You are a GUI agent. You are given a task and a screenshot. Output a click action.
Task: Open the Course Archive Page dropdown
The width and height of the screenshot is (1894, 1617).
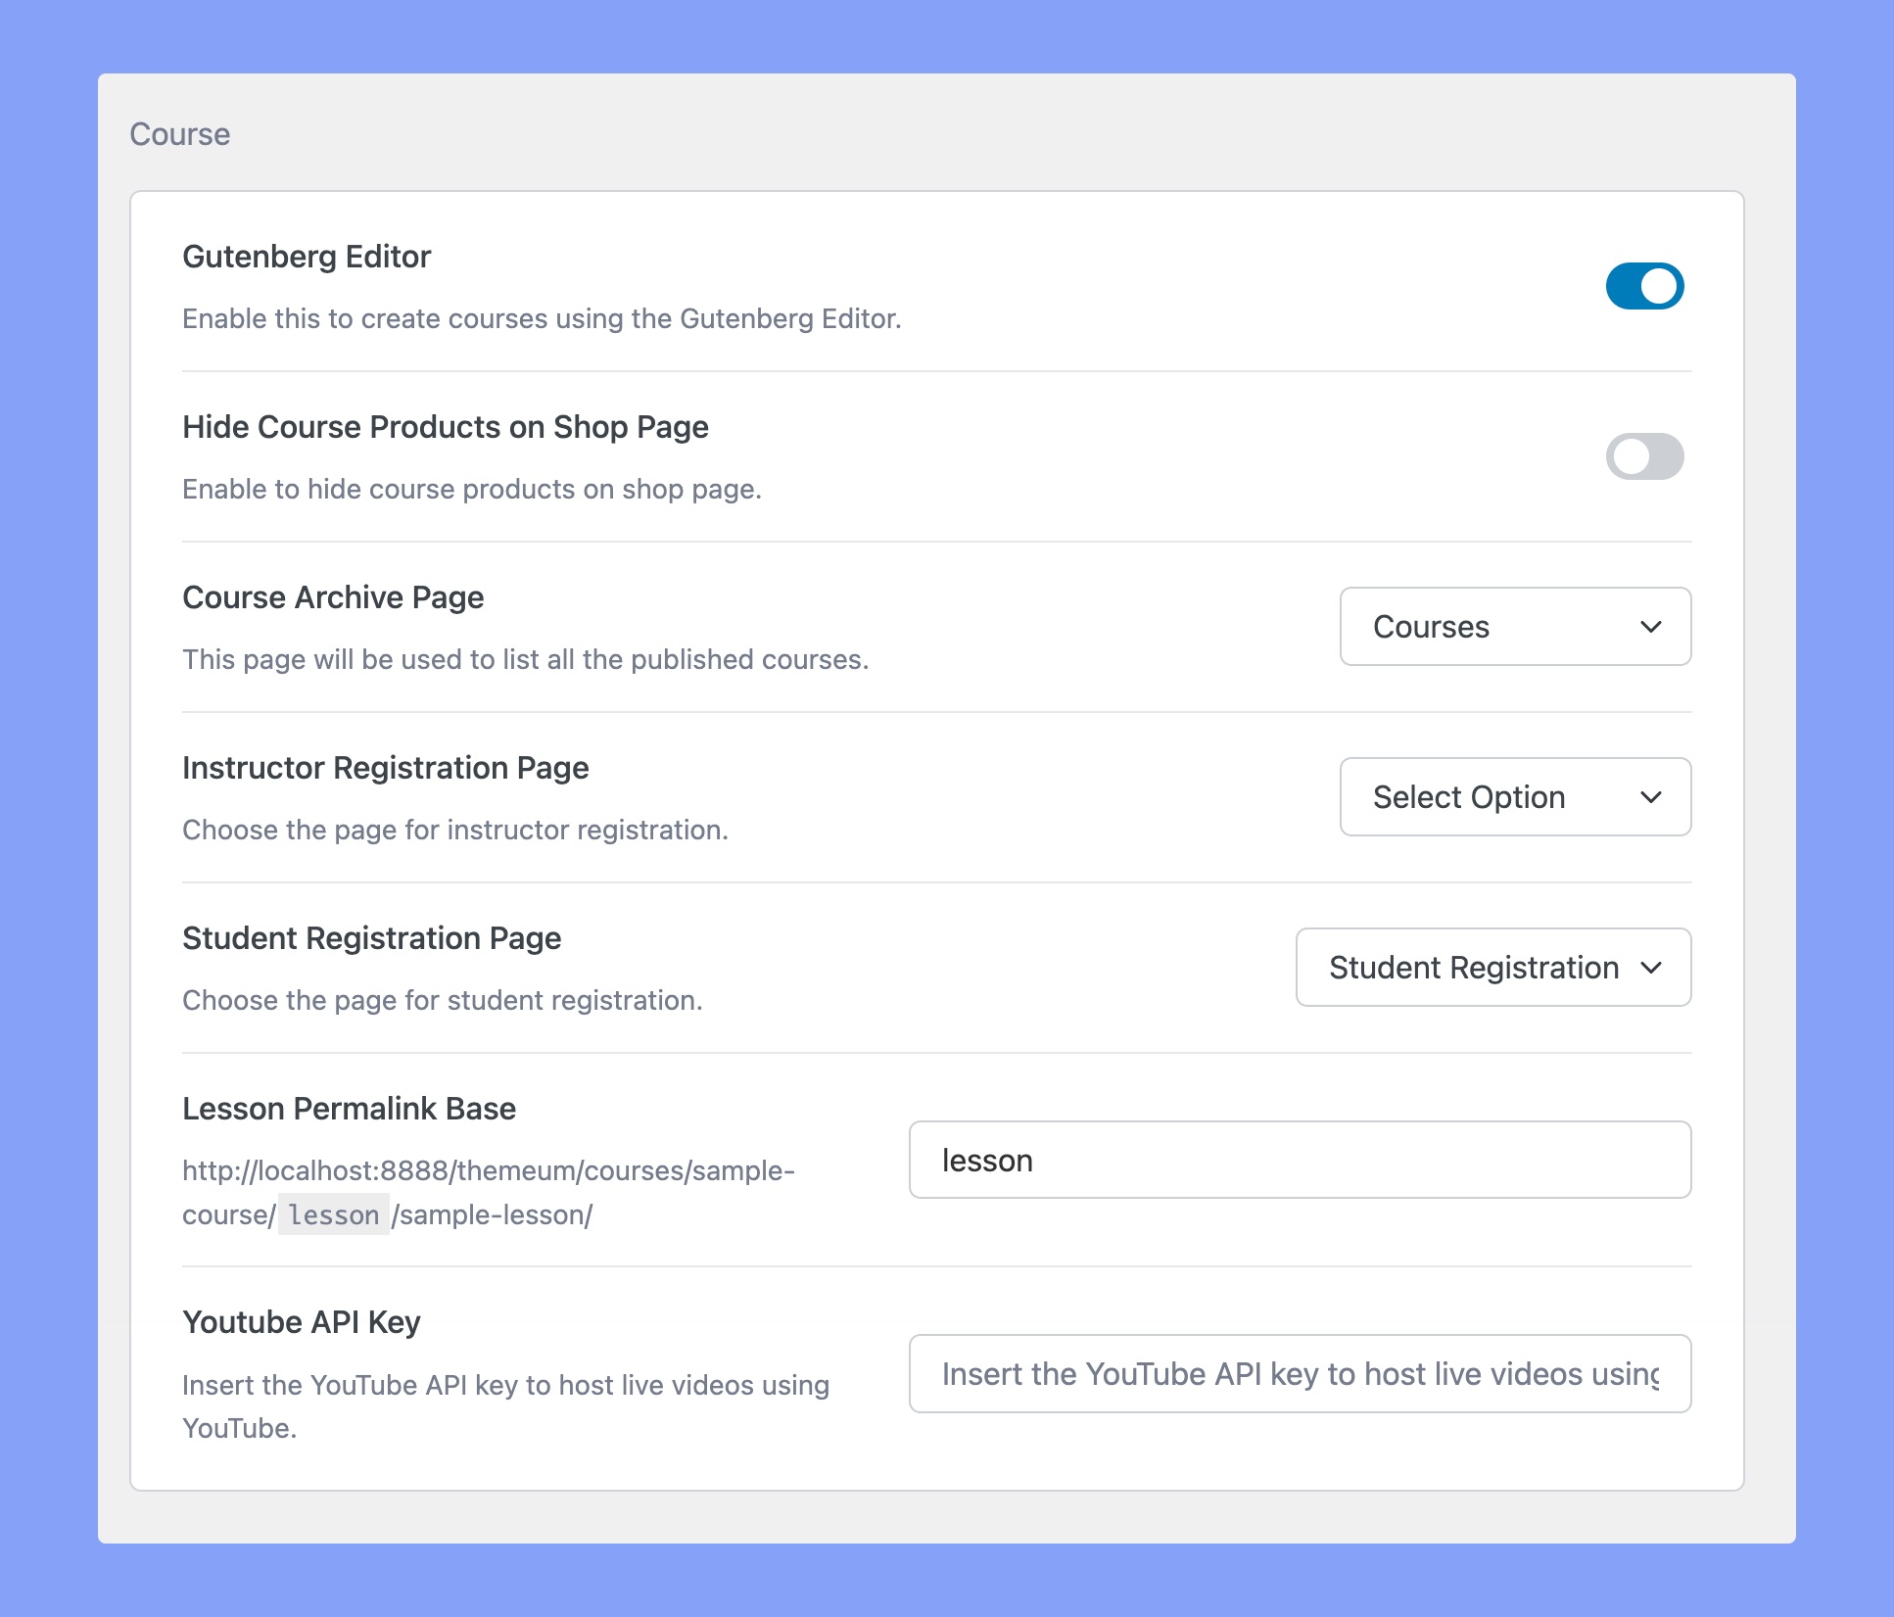1515,627
